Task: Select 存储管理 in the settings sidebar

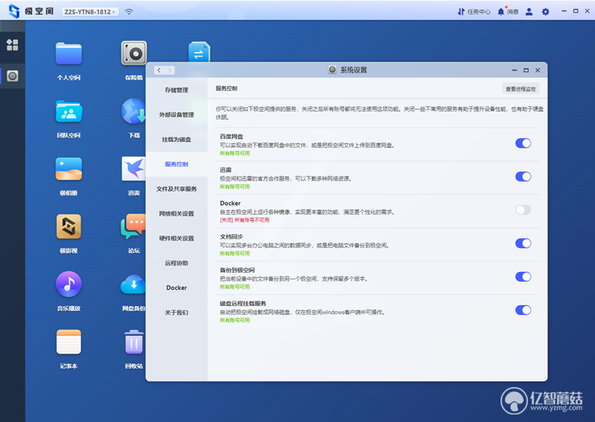Action: [x=176, y=90]
